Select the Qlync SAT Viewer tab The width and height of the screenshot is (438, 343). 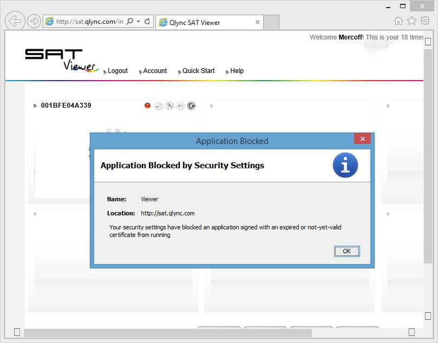pos(209,22)
